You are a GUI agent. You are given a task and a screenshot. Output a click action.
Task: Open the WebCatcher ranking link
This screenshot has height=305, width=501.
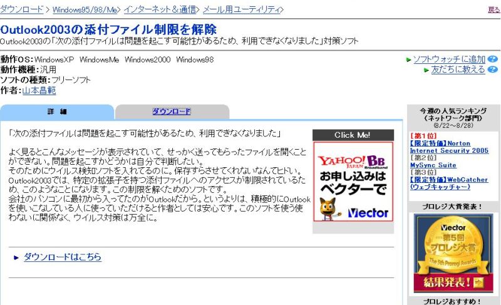(448, 183)
